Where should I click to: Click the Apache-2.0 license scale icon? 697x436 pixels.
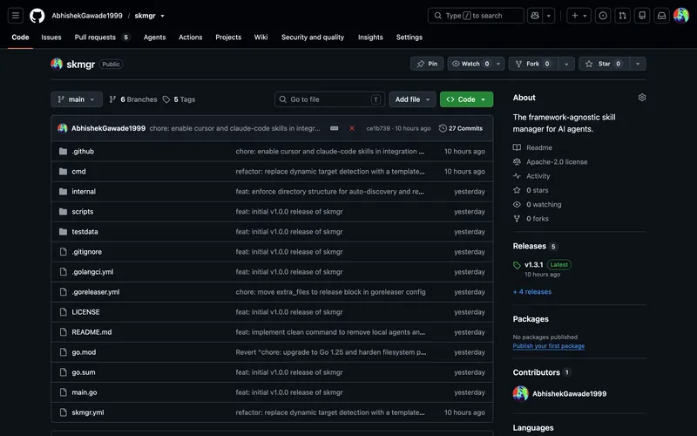click(x=517, y=161)
